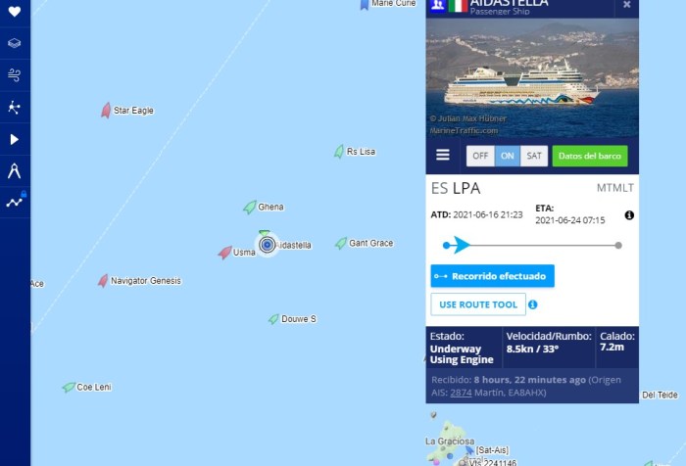The width and height of the screenshot is (686, 466).
Task: Open the favorites heart icon
Action: [x=15, y=12]
